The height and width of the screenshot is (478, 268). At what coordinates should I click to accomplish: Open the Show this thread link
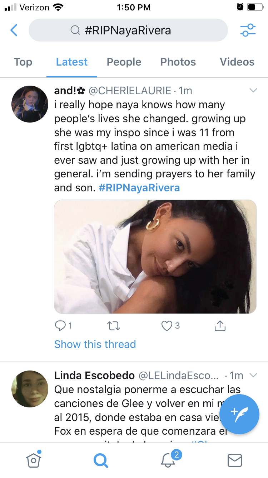tap(95, 344)
